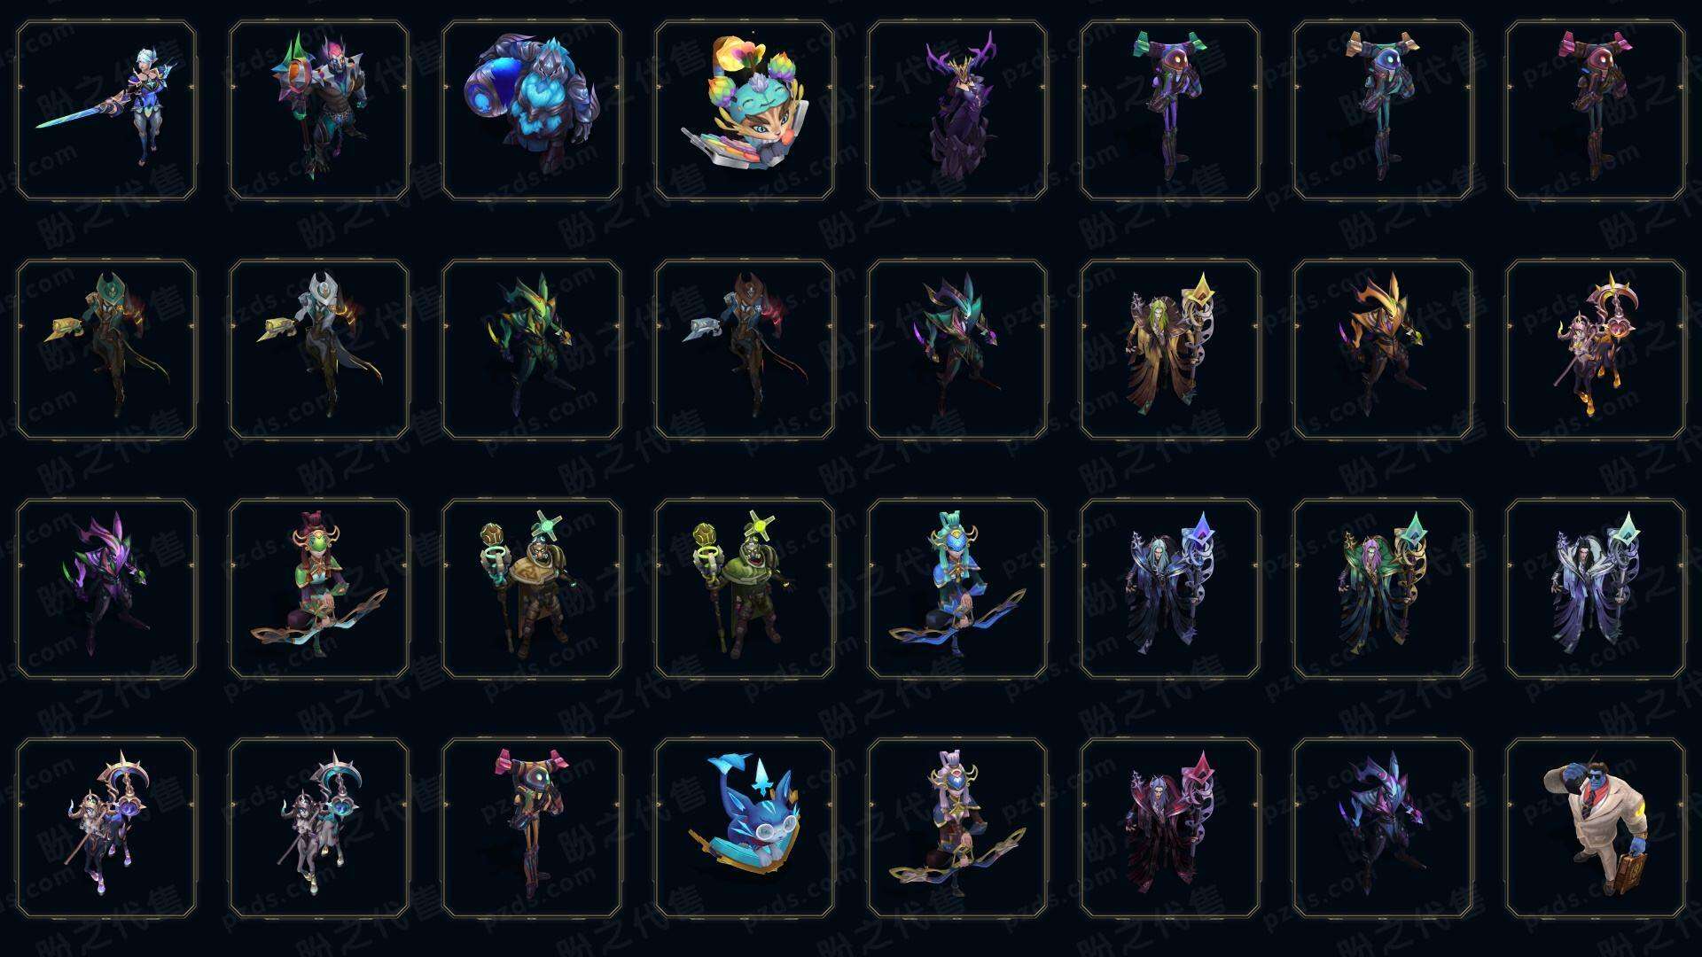Image resolution: width=1702 pixels, height=957 pixels.
Task: Pick the blue cat wearing glasses
Action: tap(745, 828)
